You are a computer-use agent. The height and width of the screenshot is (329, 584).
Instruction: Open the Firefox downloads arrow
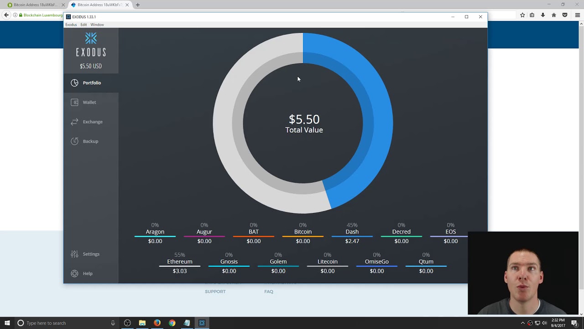(x=543, y=15)
